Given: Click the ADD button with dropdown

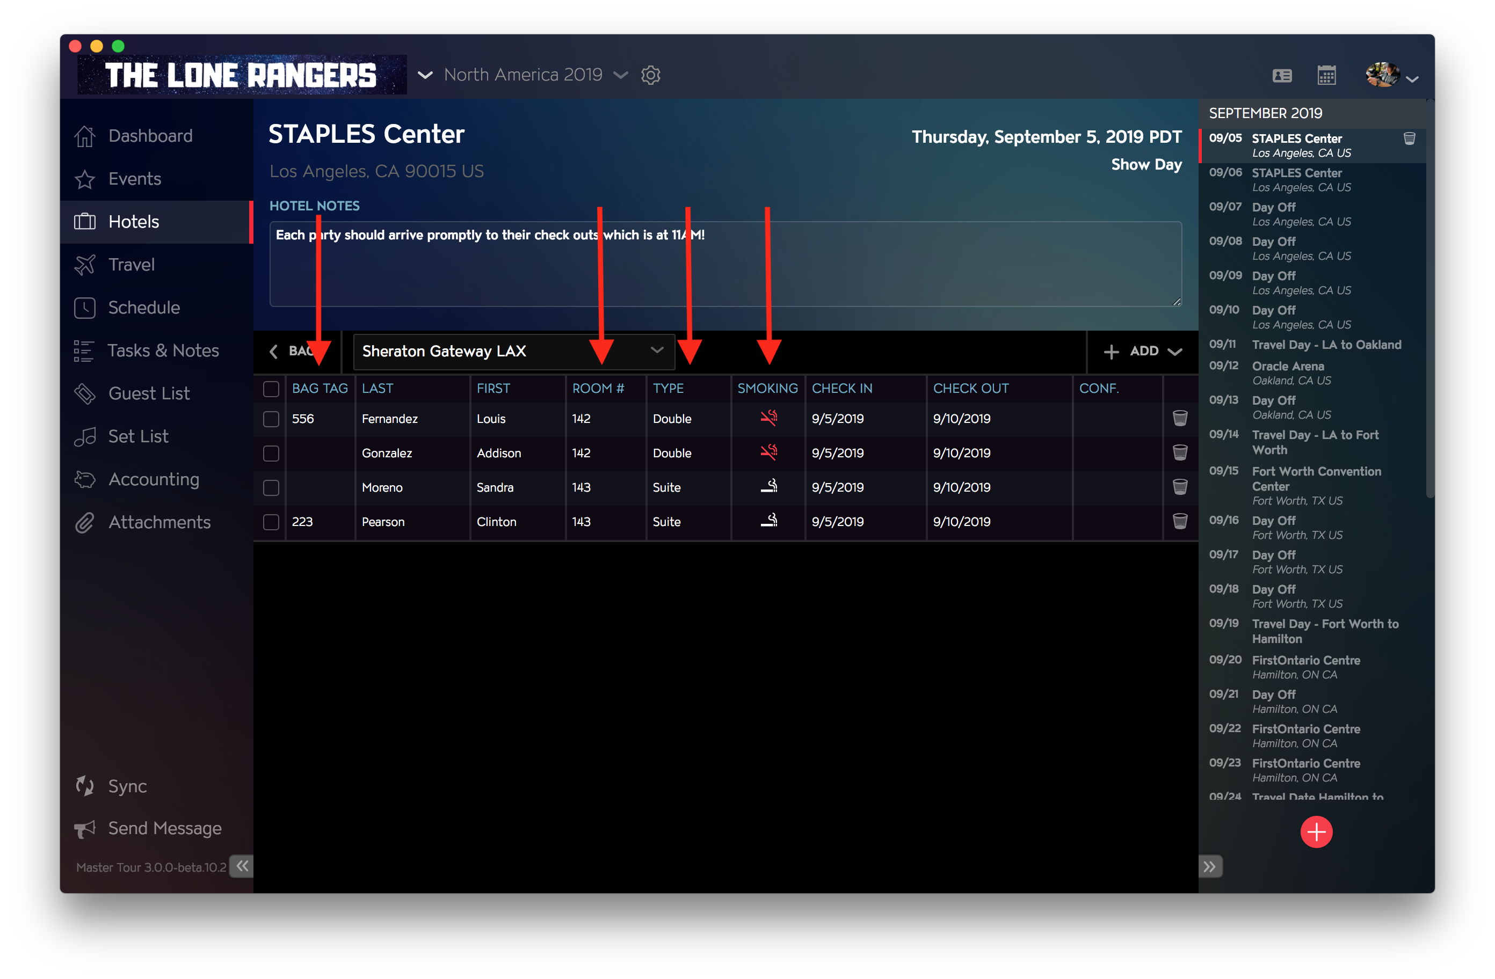Looking at the screenshot, I should (1143, 351).
